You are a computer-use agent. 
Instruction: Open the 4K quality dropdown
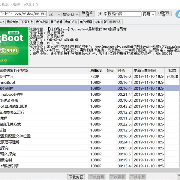(55, 14)
